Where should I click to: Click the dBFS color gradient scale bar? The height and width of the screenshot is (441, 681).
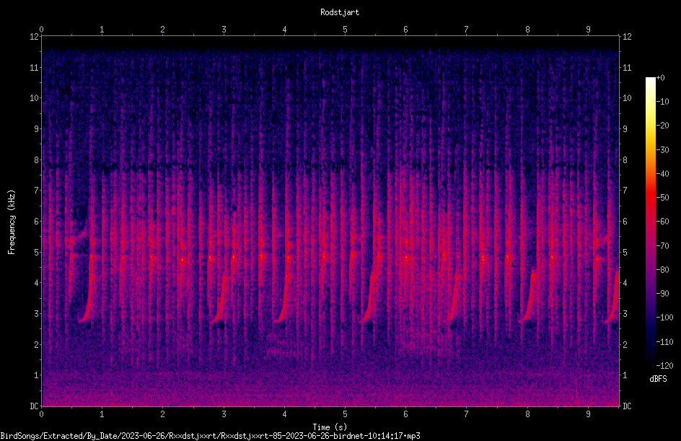click(650, 221)
